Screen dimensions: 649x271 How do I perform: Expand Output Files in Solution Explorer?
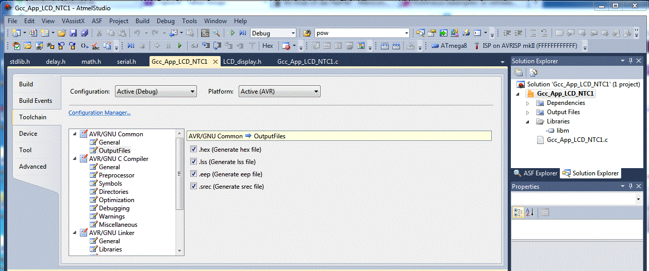pyautogui.click(x=527, y=112)
